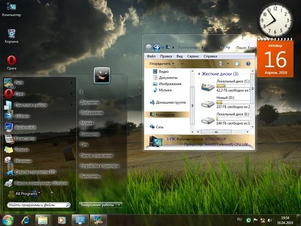The height and width of the screenshot is (226, 301).
Task: Open Корзина recycle bin on desktop
Action: pyautogui.click(x=11, y=36)
